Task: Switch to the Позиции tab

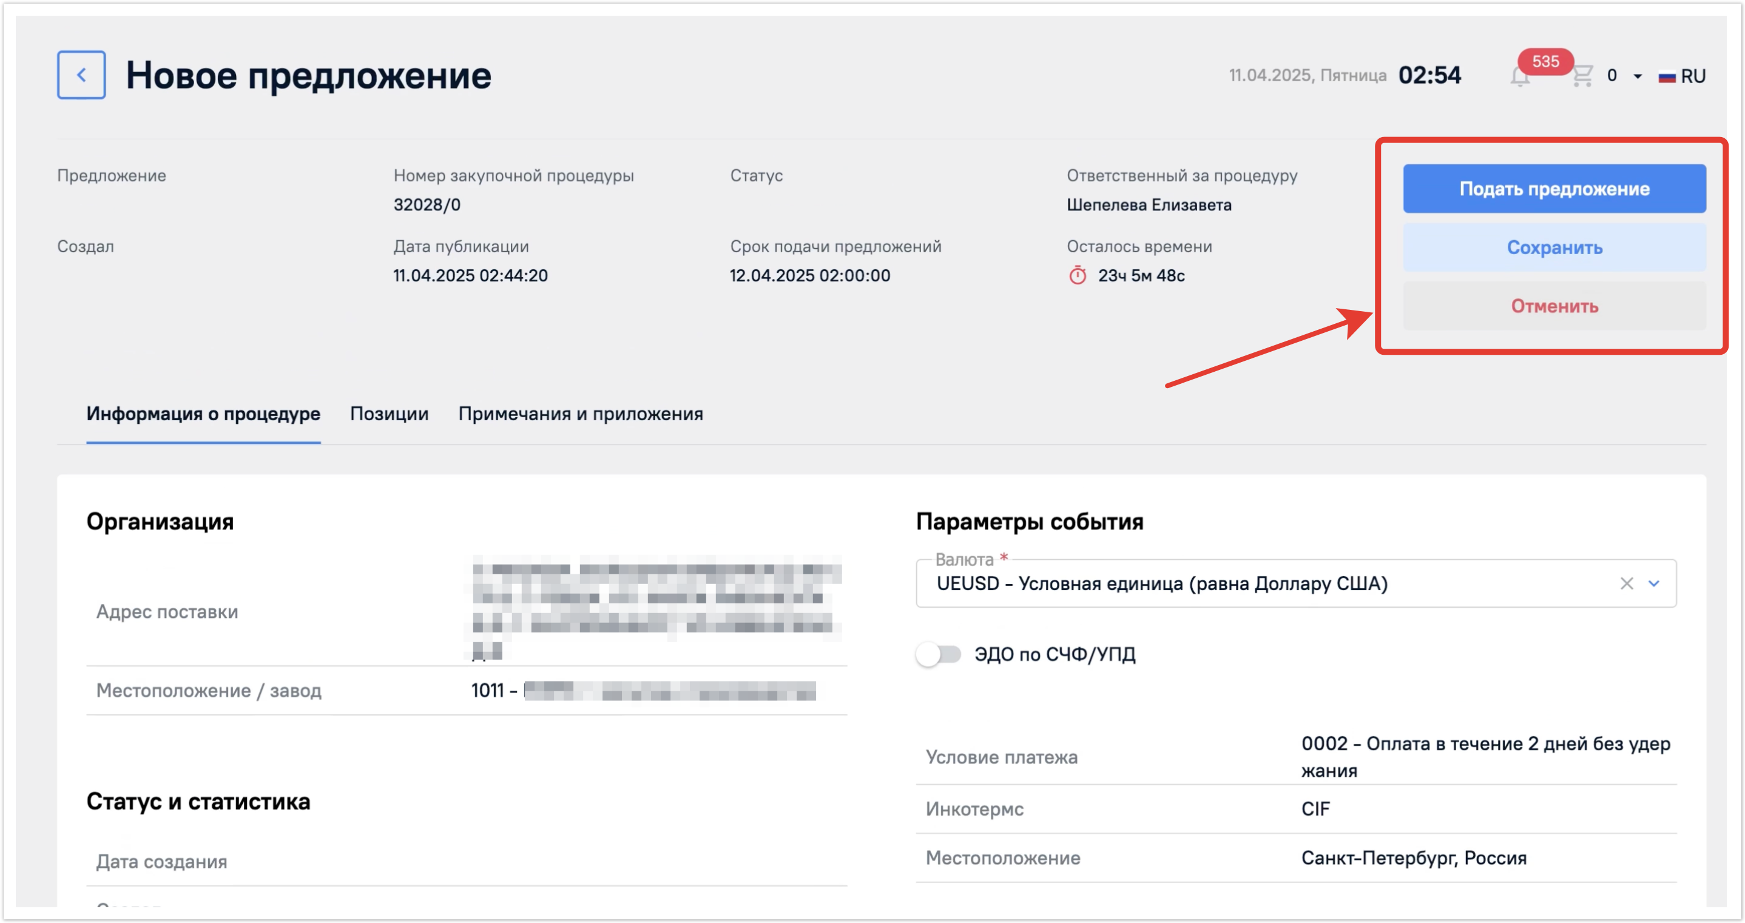Action: click(389, 414)
